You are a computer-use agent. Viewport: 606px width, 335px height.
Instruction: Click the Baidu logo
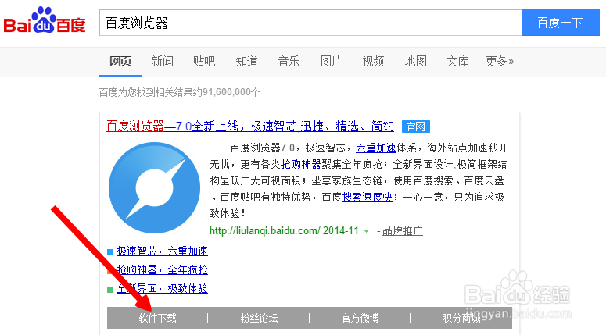(45, 20)
